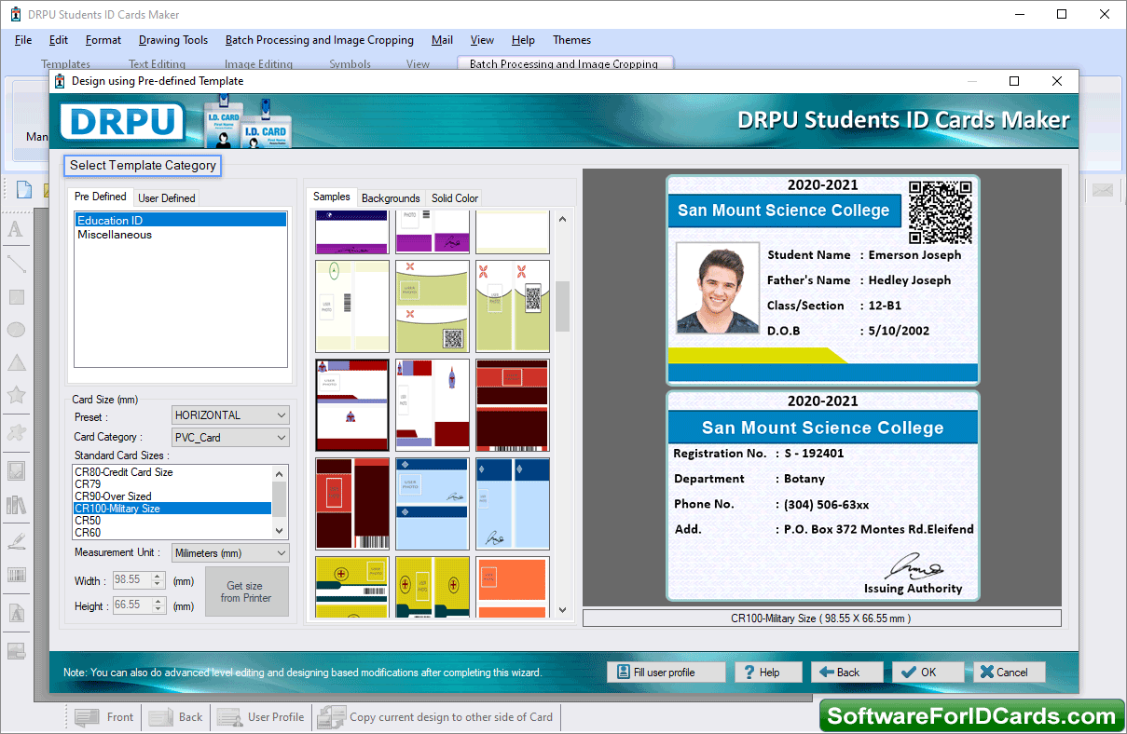Open the Backgrounds tab
Screen dimensions: 1127x734
click(x=391, y=197)
